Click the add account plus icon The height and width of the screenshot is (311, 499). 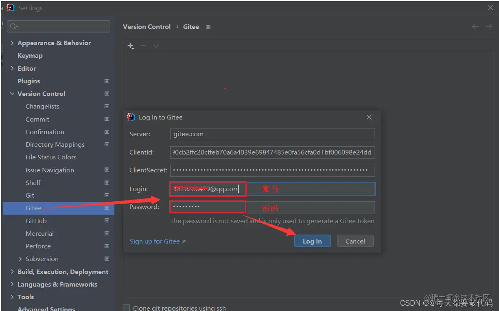[x=131, y=46]
